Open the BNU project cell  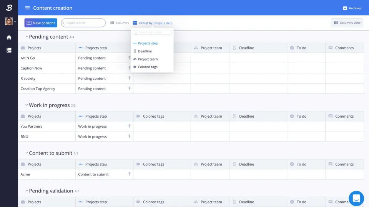coord(47,136)
